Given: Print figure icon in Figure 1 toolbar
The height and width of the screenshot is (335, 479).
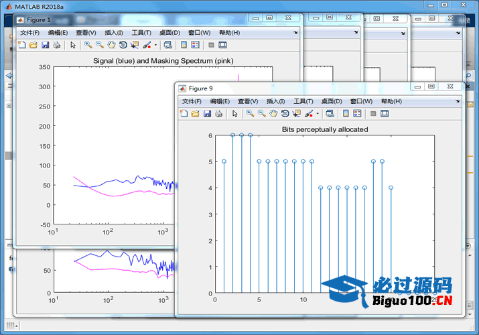Looking at the screenshot, I should click(56, 45).
